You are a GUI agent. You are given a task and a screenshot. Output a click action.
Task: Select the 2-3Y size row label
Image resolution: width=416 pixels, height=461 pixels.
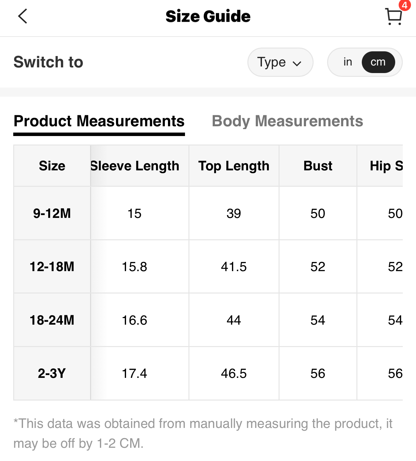coord(52,373)
